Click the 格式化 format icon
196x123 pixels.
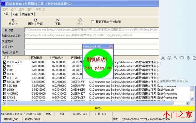[13, 22]
